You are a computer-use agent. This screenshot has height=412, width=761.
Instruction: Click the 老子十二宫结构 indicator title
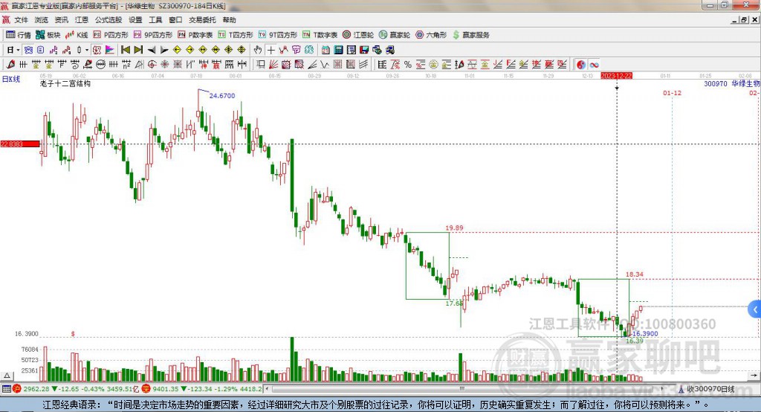click(65, 83)
